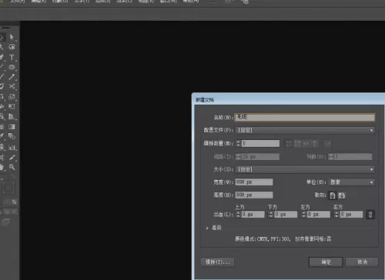Select the Zoom magnifier tool
The image size is (385, 280).
(12, 167)
